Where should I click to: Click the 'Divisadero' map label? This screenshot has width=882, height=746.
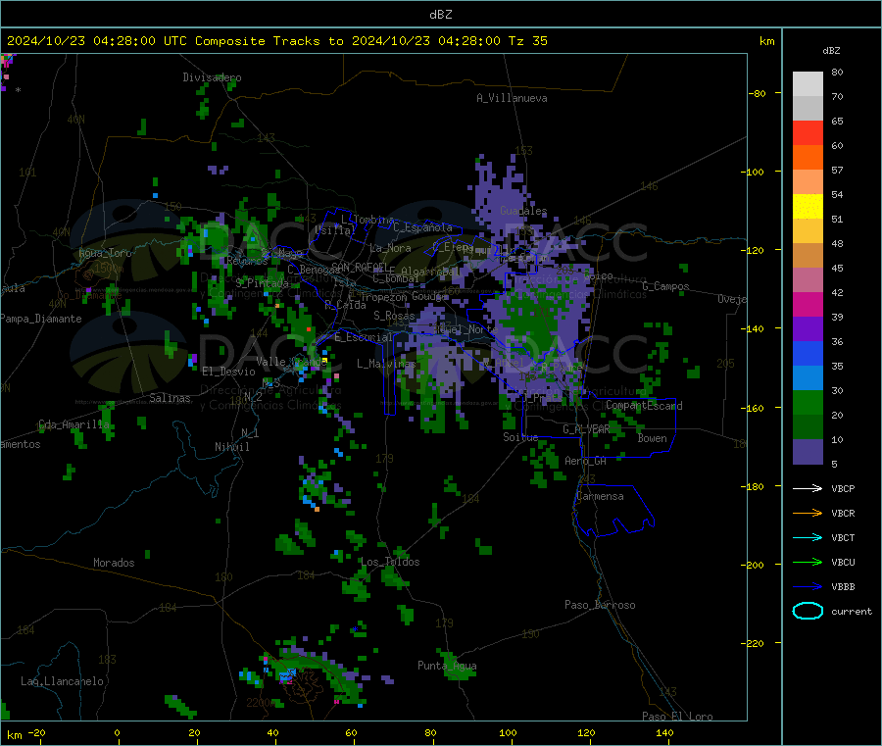click(212, 77)
